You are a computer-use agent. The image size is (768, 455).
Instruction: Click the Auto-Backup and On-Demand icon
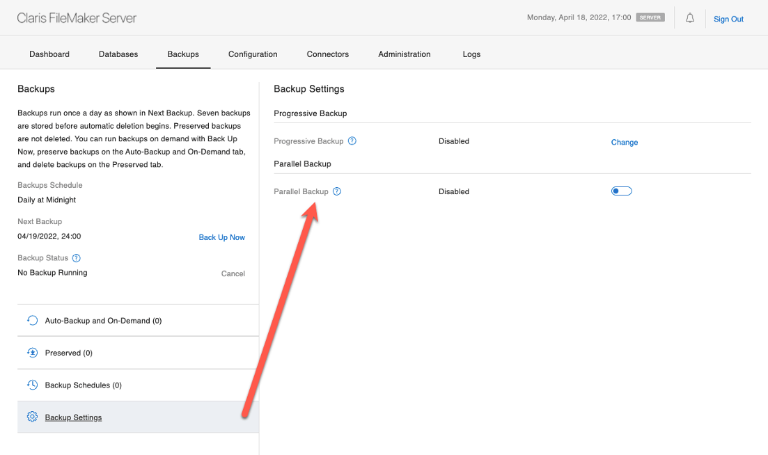[x=32, y=320]
